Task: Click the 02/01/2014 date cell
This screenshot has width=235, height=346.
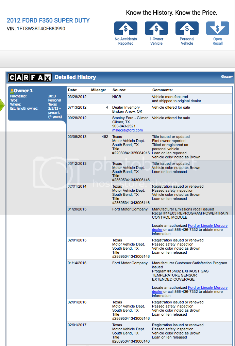Action: pos(77,186)
